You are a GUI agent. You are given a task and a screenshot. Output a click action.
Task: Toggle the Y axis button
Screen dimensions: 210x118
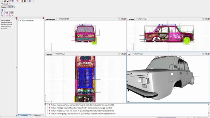(x=12, y=7)
